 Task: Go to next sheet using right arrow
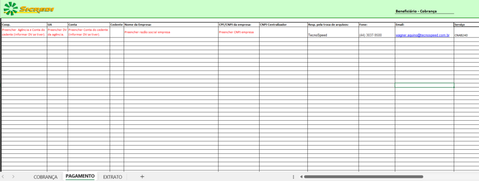pyautogui.click(x=13, y=177)
